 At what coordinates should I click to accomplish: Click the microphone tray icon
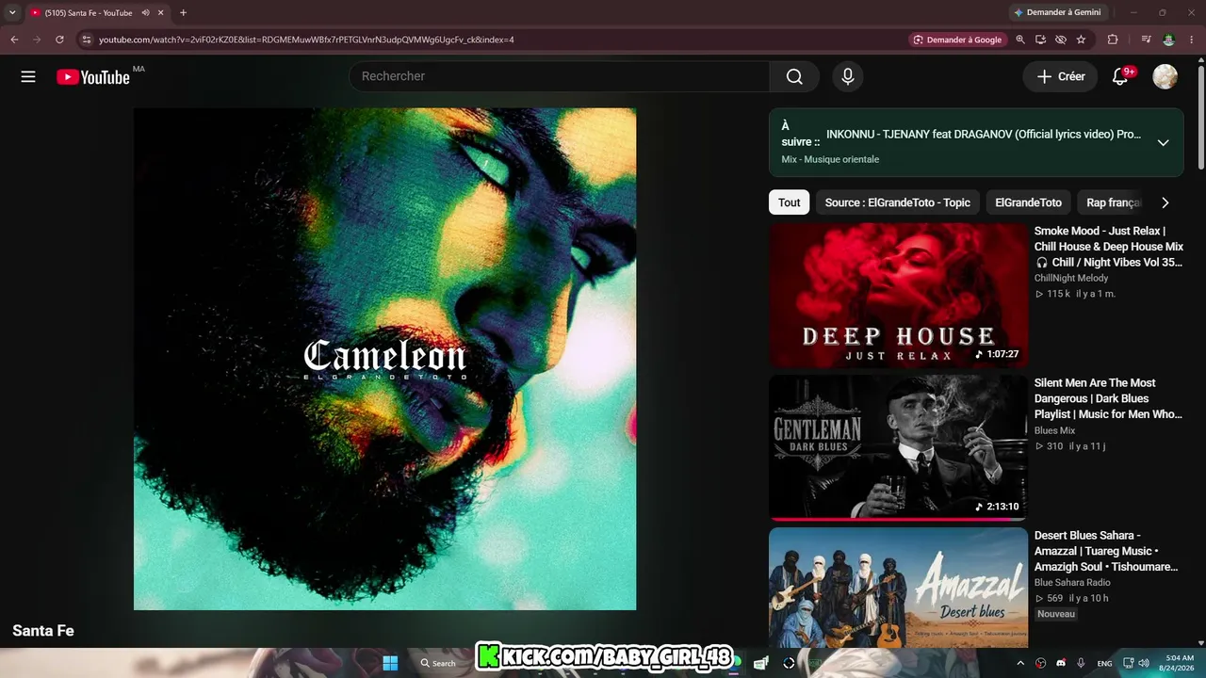click(1081, 663)
